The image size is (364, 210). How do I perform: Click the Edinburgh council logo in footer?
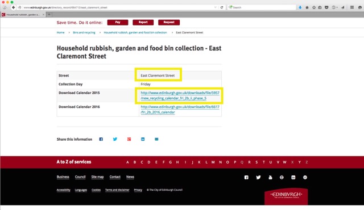(286, 196)
